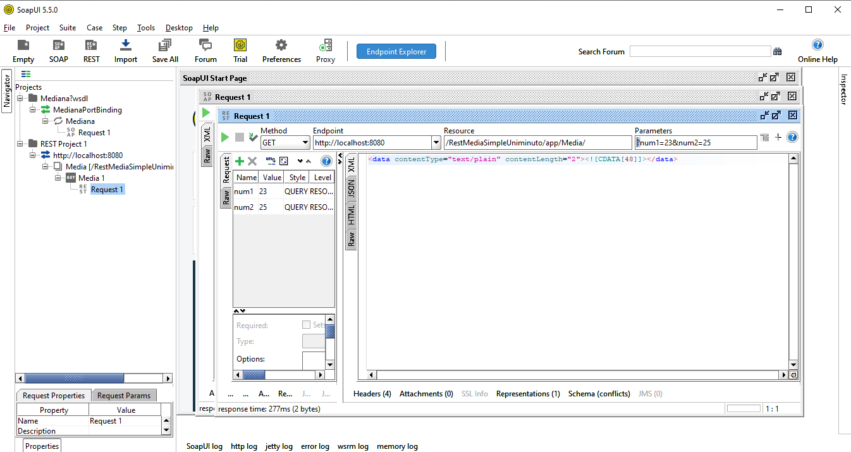Open the http log tab

tap(244, 446)
